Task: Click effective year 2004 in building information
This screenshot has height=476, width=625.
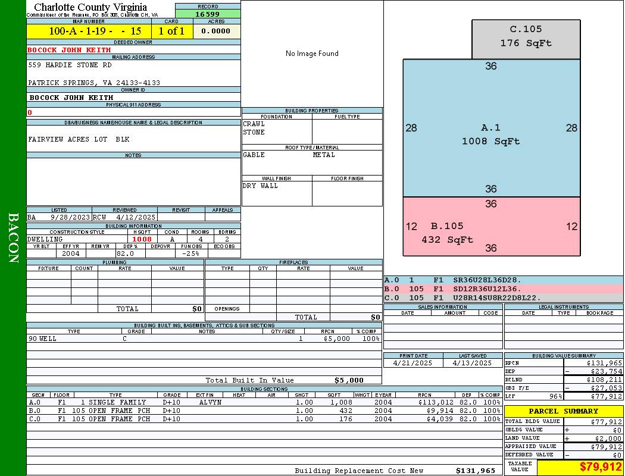Action: (71, 253)
